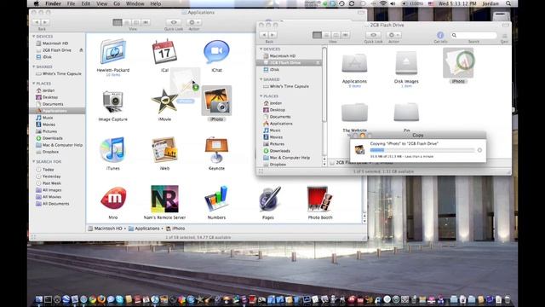Select the Image Capture application icon

tap(112, 101)
